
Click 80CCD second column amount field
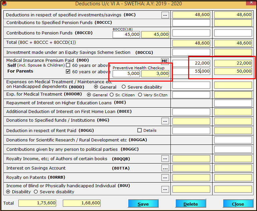tap(233, 33)
